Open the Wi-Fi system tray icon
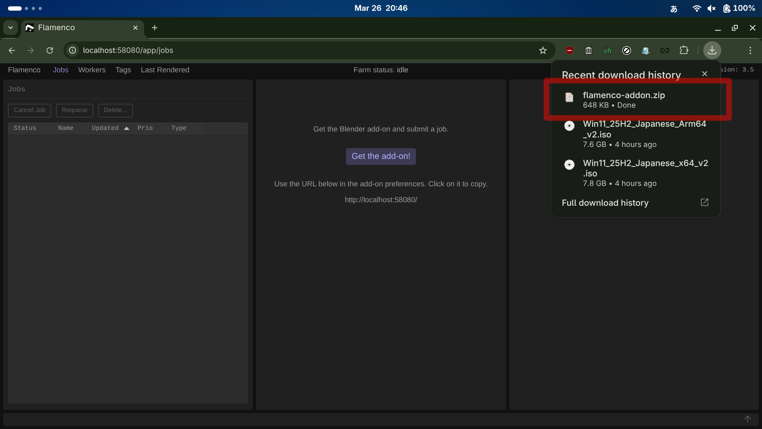This screenshot has height=429, width=762. (x=697, y=8)
